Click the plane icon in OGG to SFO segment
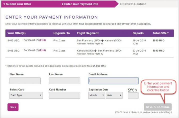 (95, 50)
